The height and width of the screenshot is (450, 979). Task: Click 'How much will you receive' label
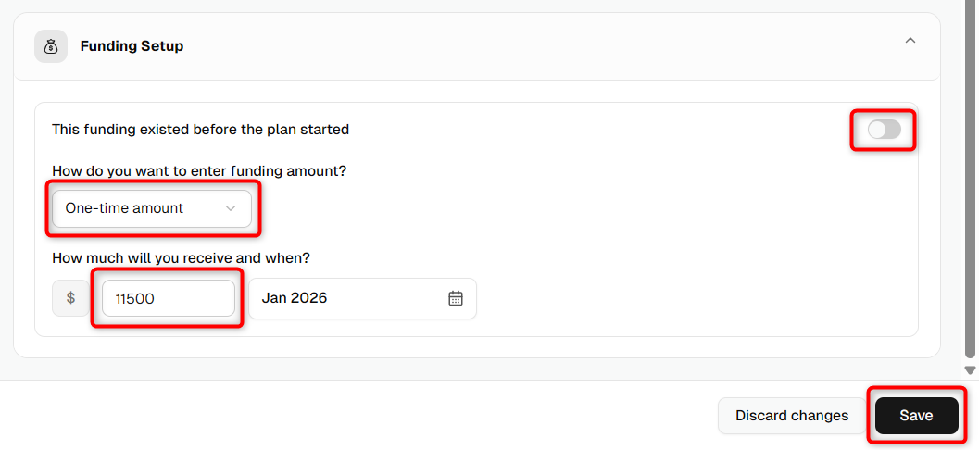[181, 257]
